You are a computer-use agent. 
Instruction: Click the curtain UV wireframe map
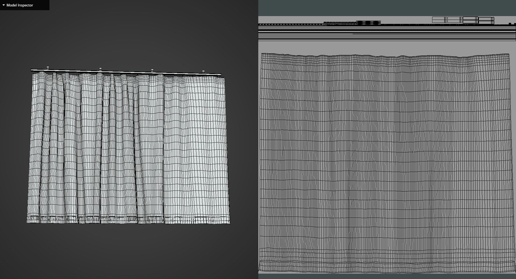tap(387, 163)
